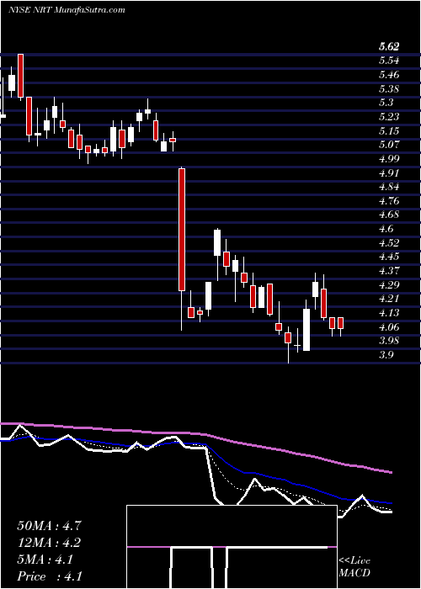Click the 5.3 price axis label
The width and height of the screenshot is (421, 589).
click(x=386, y=103)
